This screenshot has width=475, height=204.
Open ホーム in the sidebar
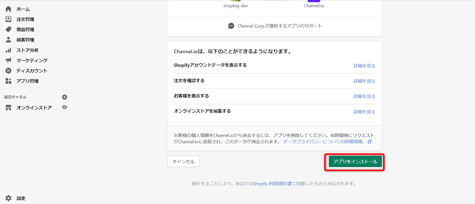pyautogui.click(x=23, y=9)
